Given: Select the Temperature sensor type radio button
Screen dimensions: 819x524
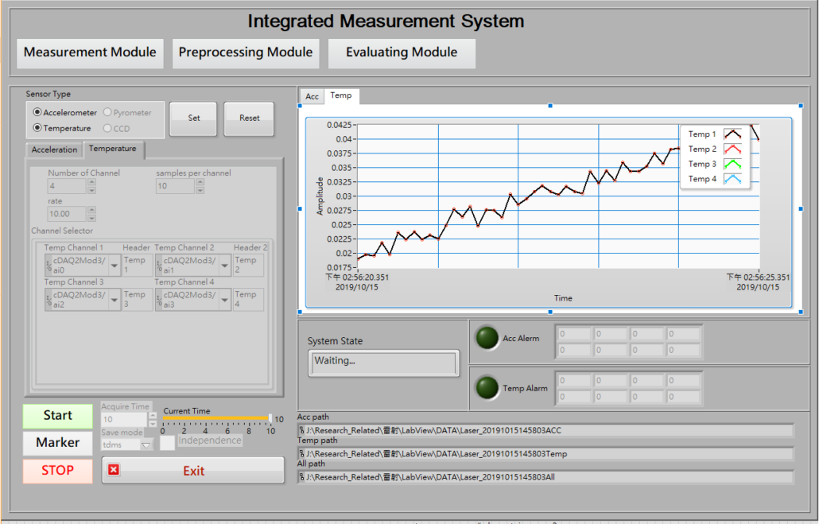Looking at the screenshot, I should click(x=37, y=128).
